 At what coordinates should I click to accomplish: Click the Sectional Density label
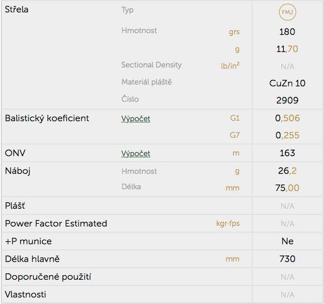coord(151,65)
